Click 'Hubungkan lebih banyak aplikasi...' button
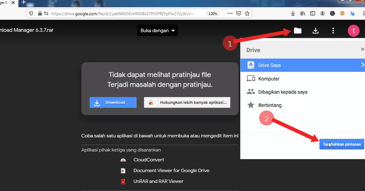365x191 pixels. click(x=187, y=102)
